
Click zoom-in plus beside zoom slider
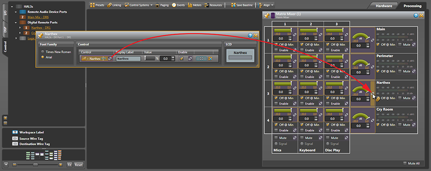pyautogui.click(x=60, y=165)
